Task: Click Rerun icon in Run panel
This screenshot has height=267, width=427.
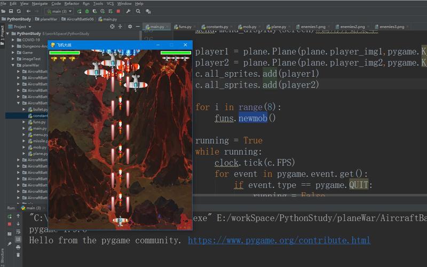Action: point(10,216)
